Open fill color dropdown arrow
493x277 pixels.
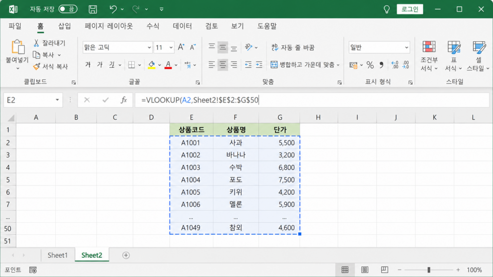coord(159,65)
